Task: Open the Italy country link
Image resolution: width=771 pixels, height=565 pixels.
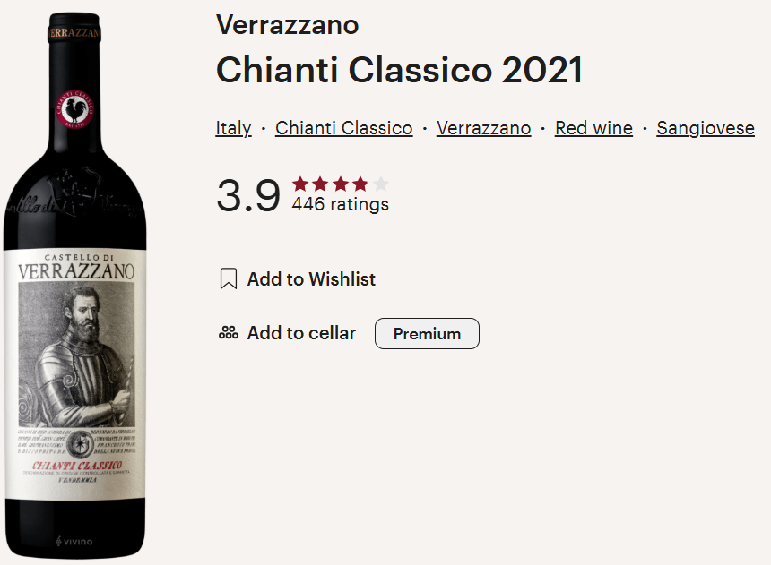Action: tap(234, 128)
